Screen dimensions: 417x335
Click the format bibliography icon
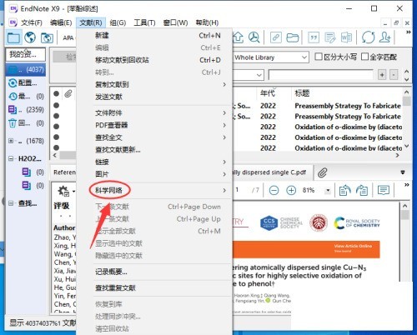tap(330, 37)
